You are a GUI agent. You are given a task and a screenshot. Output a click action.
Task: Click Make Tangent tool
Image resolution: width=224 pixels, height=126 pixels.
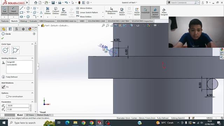[x=164, y=12]
